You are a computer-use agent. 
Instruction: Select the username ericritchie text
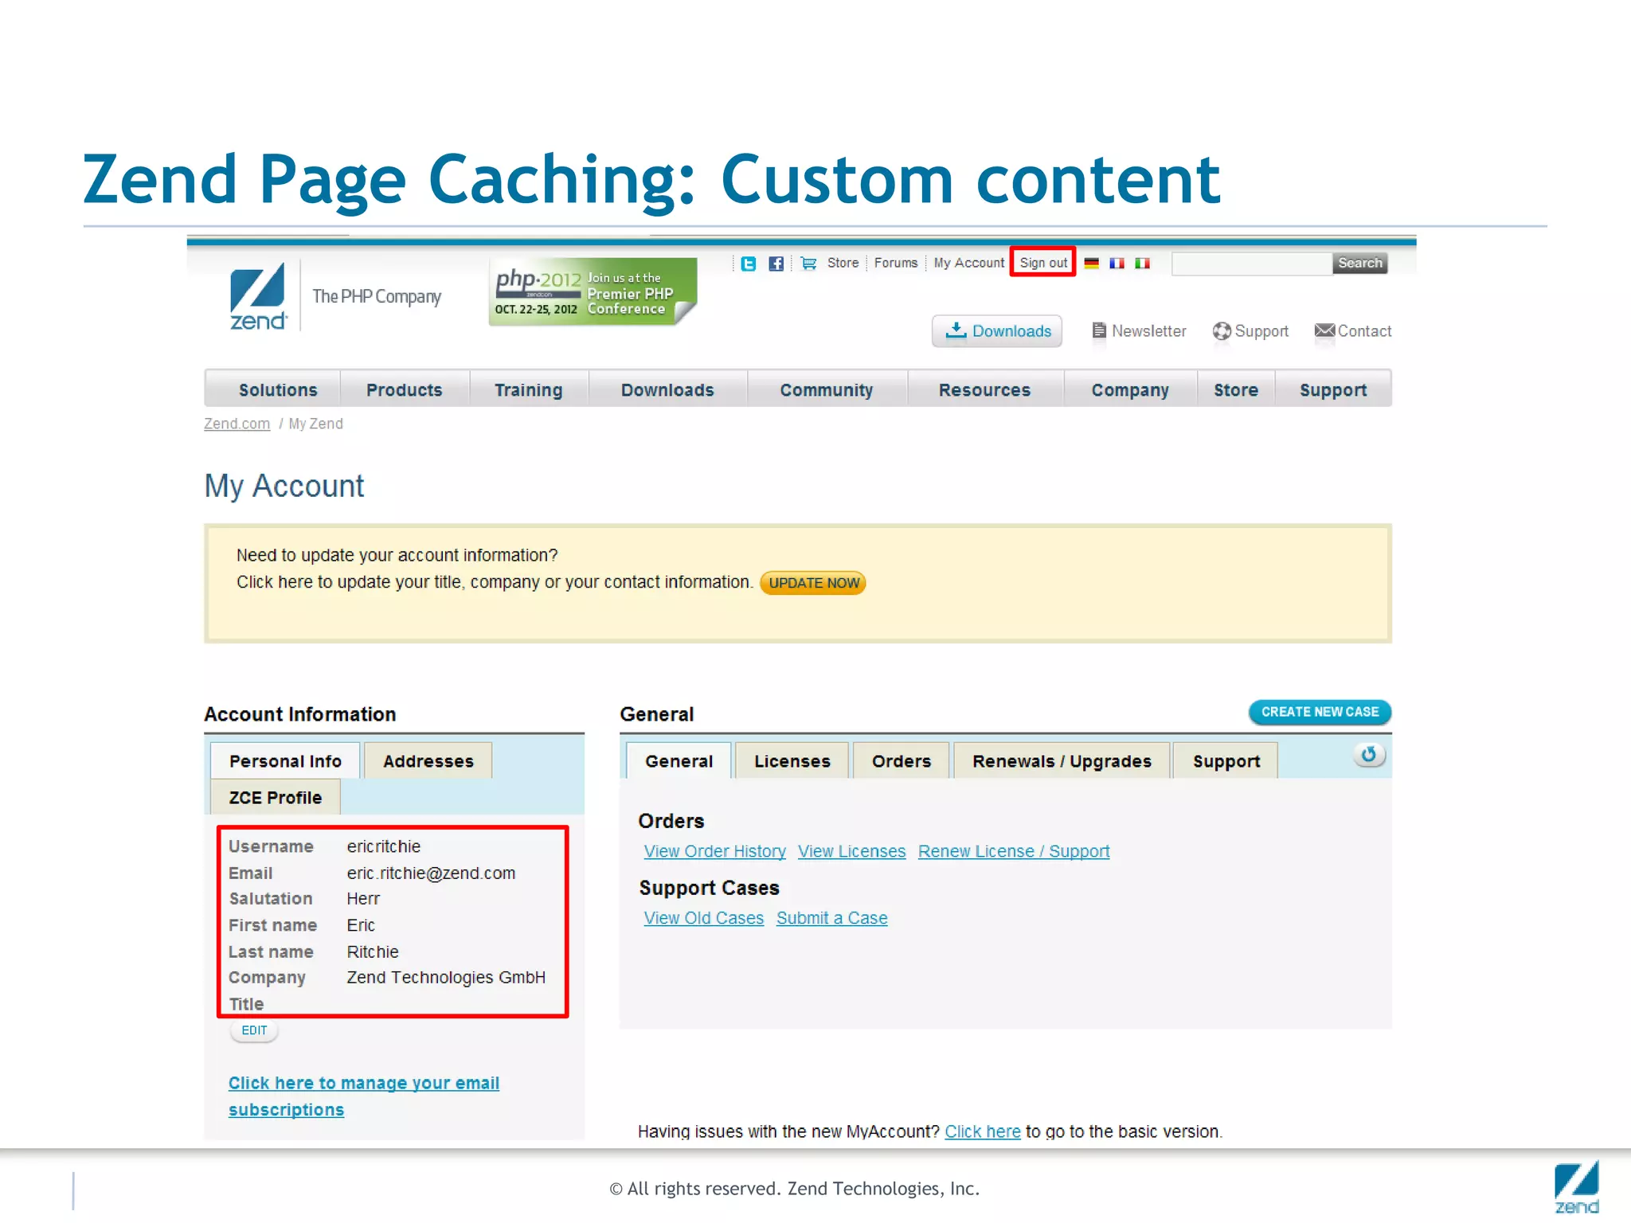coord(383,846)
